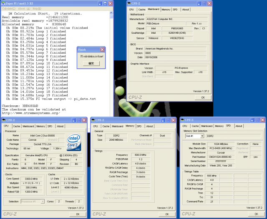Switch to SPD tab in Mainboard window
This screenshot has width=267, height=219.
[x=175, y=10]
